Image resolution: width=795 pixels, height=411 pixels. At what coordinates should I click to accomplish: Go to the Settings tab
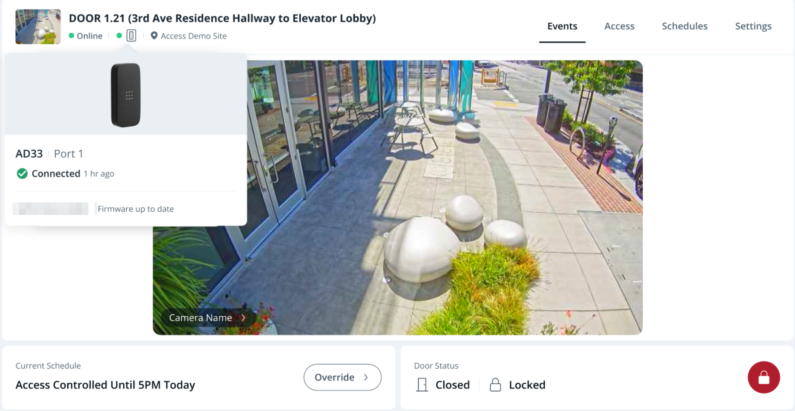[x=753, y=26]
